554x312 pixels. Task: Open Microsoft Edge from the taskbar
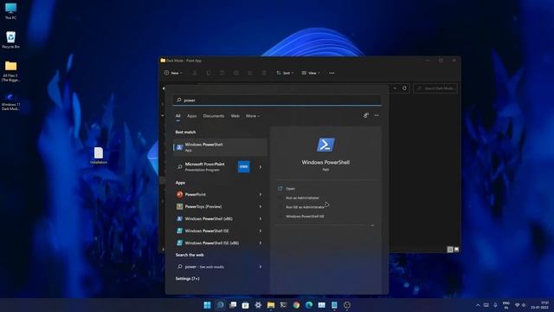[309, 305]
